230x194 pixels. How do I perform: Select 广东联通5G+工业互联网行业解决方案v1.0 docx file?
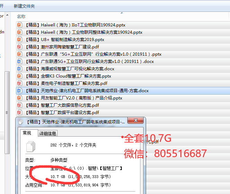[123, 62]
